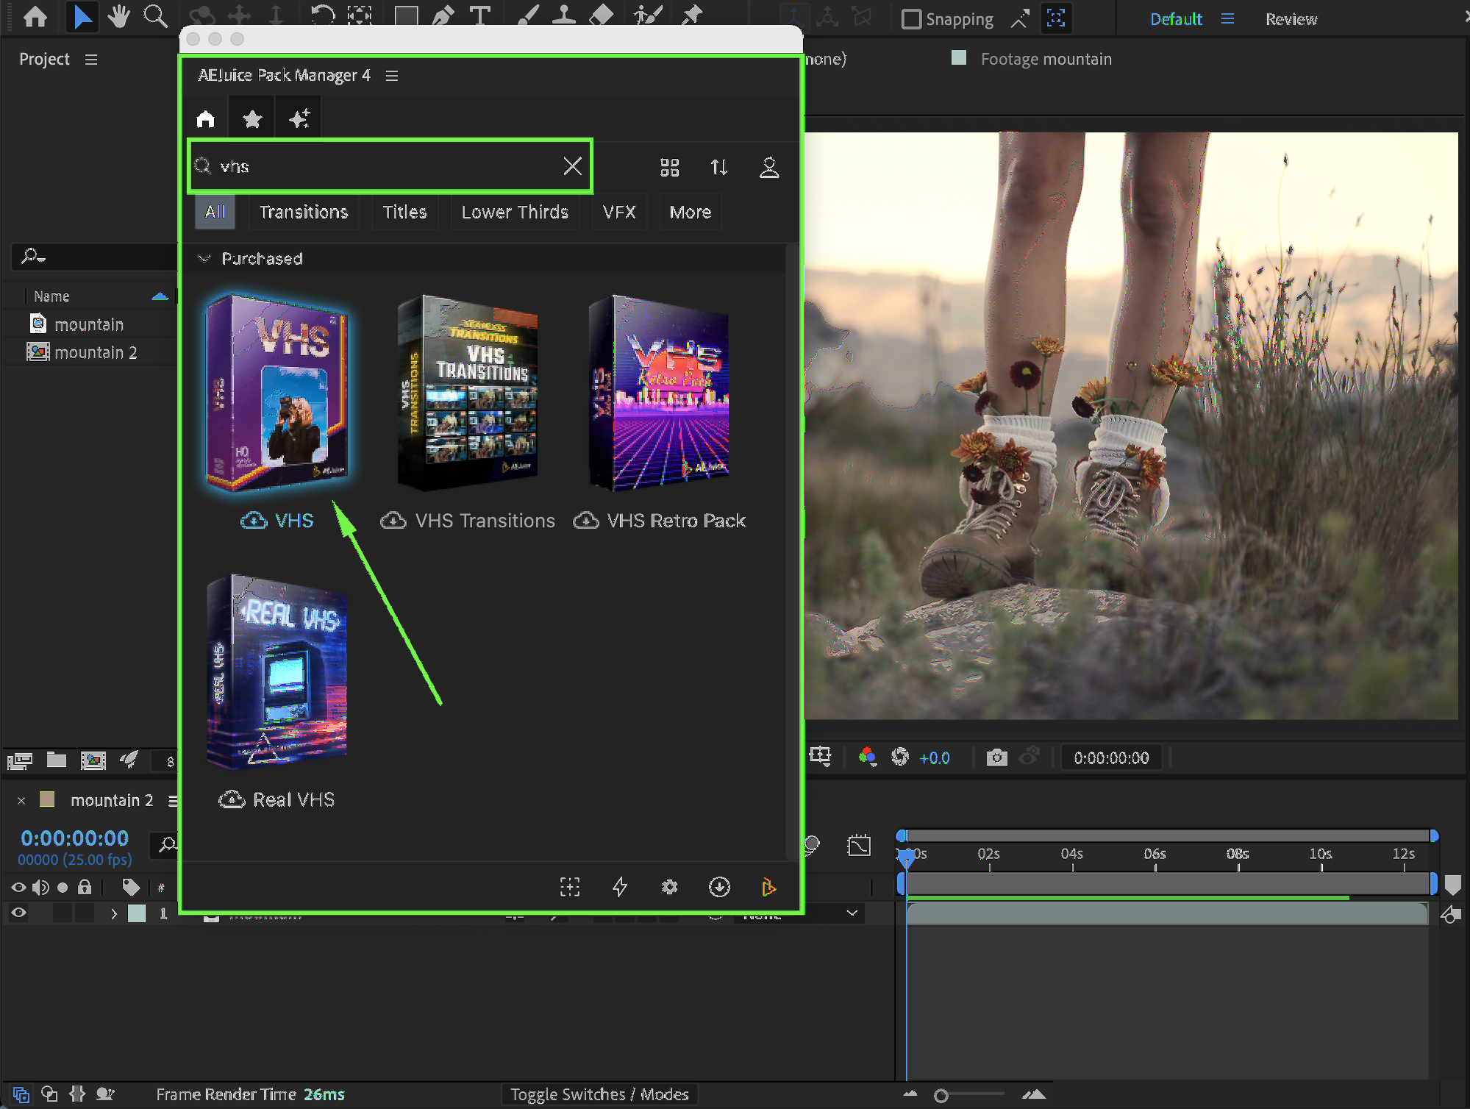Click the orange AEJuice logo icon
The height and width of the screenshot is (1109, 1470).
768,888
